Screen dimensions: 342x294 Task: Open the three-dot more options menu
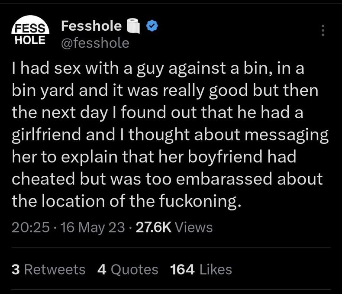323,30
